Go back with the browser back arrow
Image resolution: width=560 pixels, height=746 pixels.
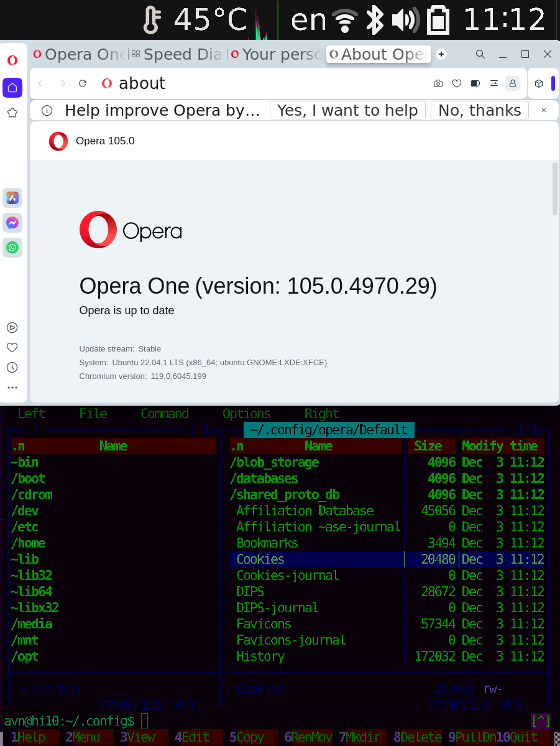pos(41,83)
